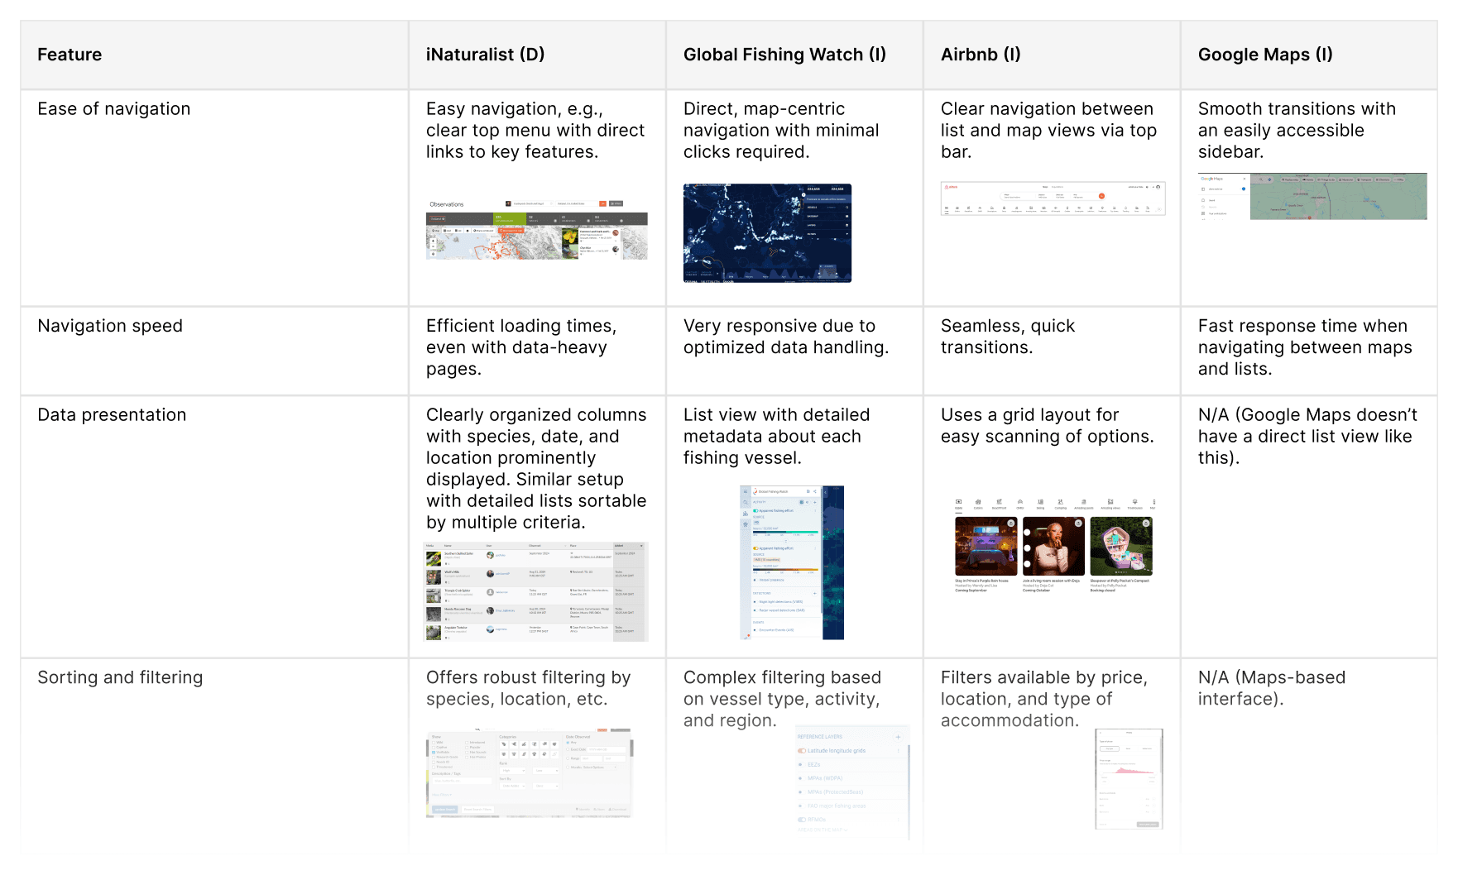Open the iNaturalist species list screenshot
Viewport: 1458px width, 875px height.
coord(535,591)
